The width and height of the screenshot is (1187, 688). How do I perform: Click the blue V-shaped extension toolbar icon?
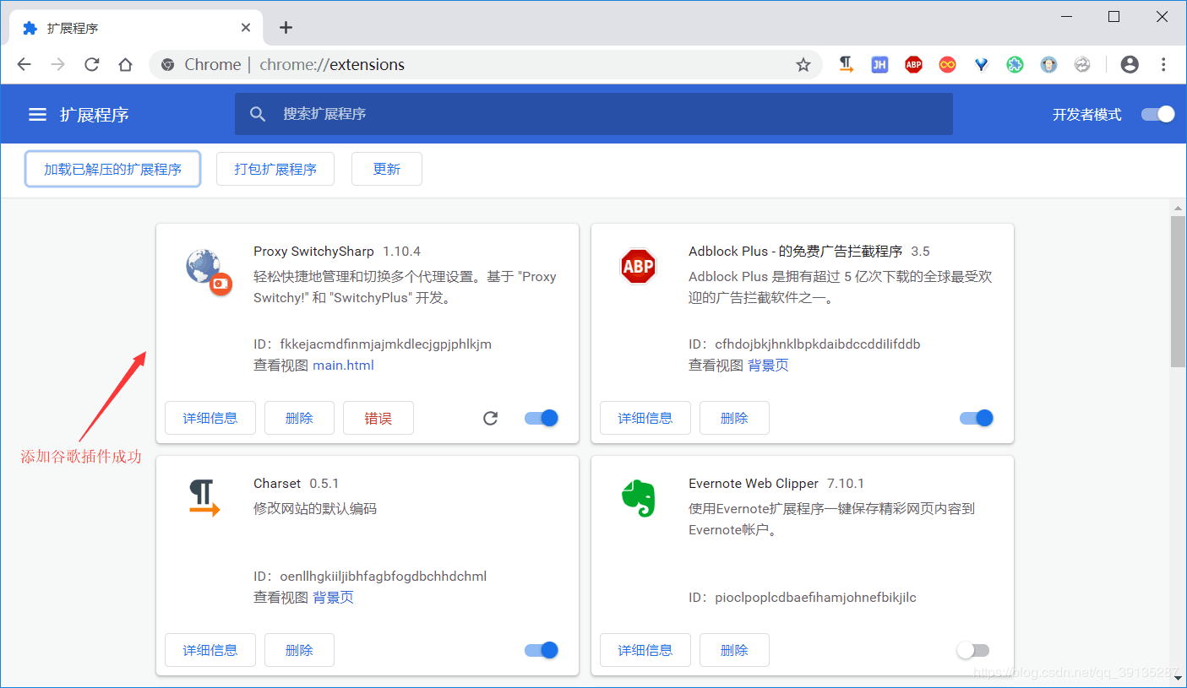coord(981,64)
